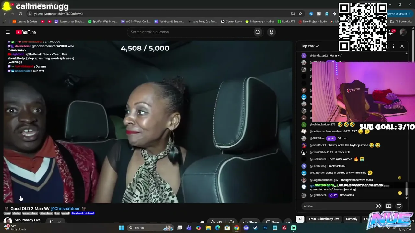Switch to Google Chrome on the taskbar
This screenshot has height=233, width=415.
[x=237, y=228]
